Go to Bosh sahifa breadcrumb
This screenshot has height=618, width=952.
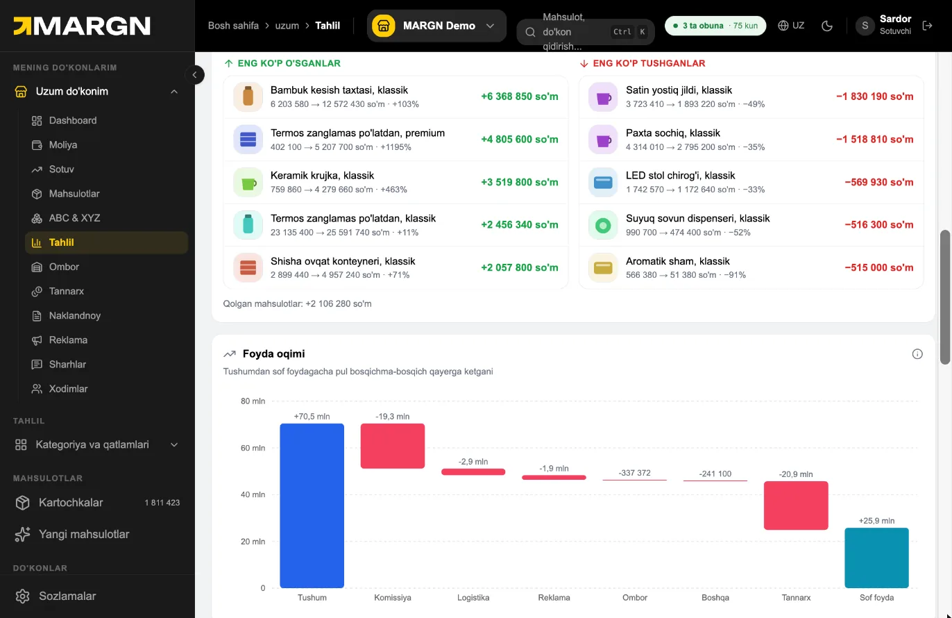pyautogui.click(x=233, y=26)
